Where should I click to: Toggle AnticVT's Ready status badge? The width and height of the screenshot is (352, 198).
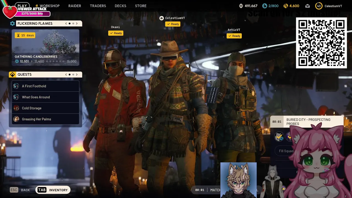tap(234, 36)
